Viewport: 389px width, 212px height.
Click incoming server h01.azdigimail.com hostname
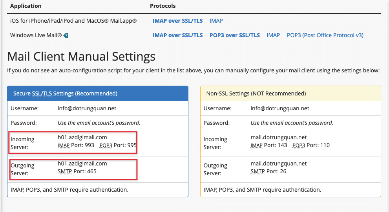pos(82,137)
